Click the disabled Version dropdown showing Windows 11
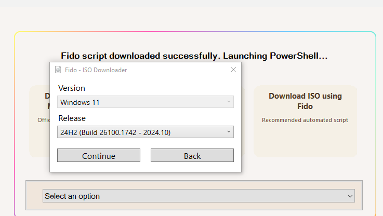The image size is (383, 216). tap(146, 102)
